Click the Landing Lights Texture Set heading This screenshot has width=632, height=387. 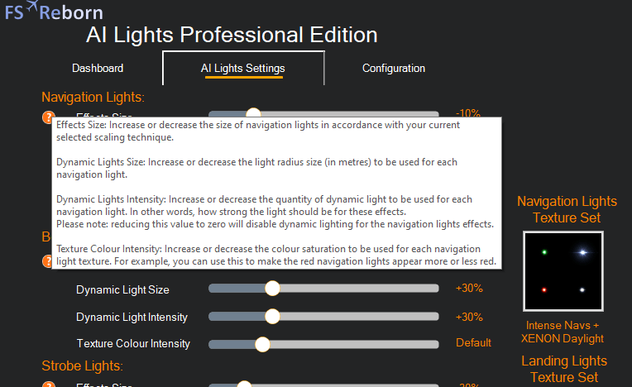pos(564,369)
